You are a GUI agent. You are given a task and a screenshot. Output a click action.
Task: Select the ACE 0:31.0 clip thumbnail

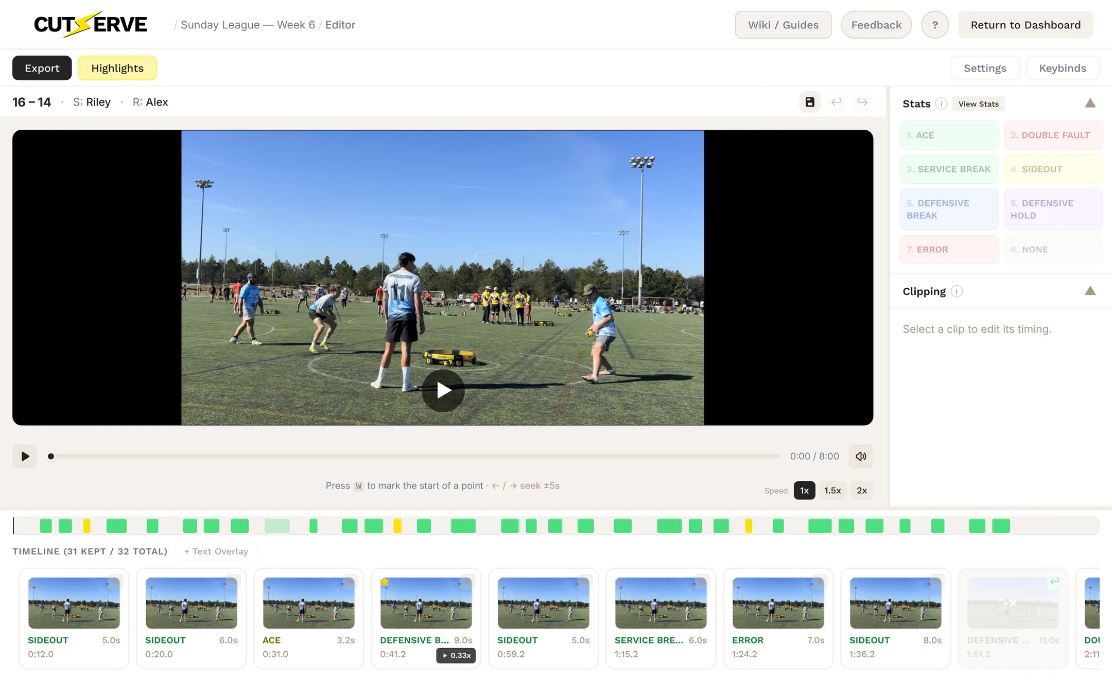tap(309, 603)
